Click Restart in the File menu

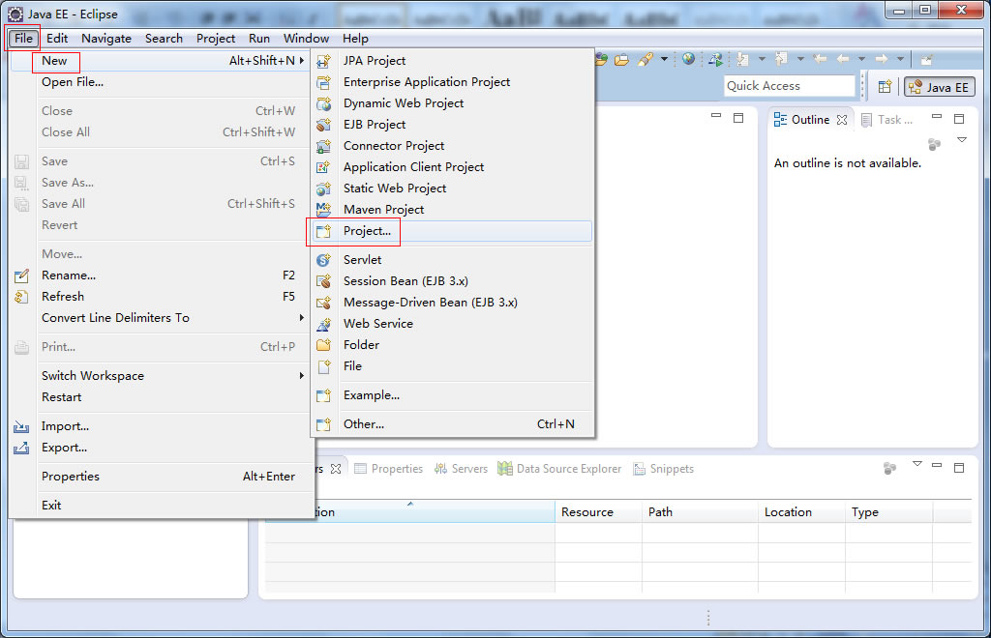(x=162, y=397)
